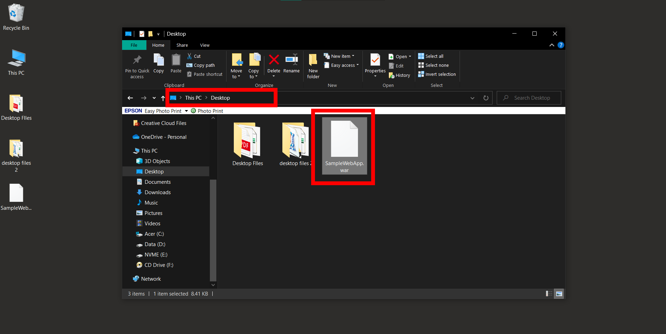The height and width of the screenshot is (334, 666).
Task: Collapse the ribbon with the chevron arrow
Action: click(x=552, y=45)
